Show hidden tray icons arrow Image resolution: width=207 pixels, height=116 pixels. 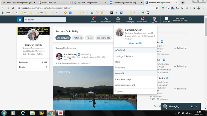tap(175, 113)
